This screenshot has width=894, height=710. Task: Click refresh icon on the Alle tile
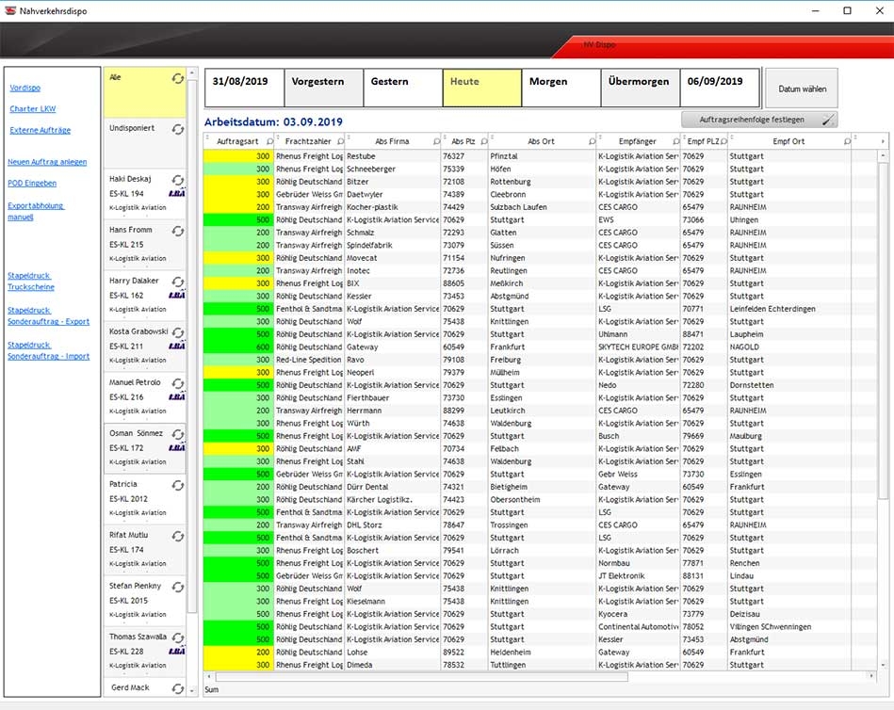pyautogui.click(x=178, y=78)
